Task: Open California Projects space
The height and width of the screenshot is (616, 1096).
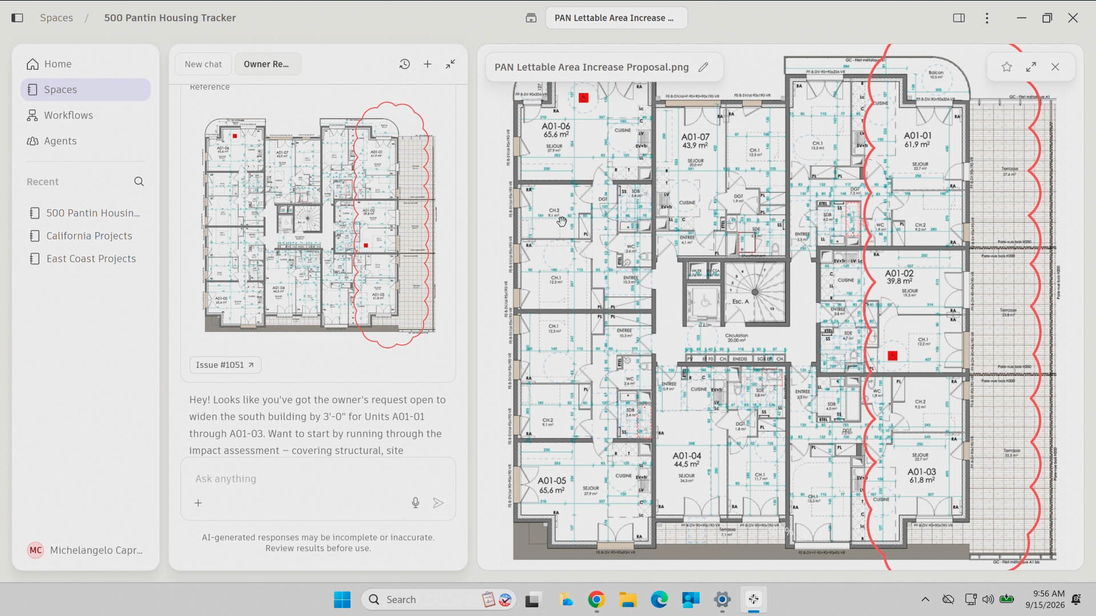Action: 86,236
